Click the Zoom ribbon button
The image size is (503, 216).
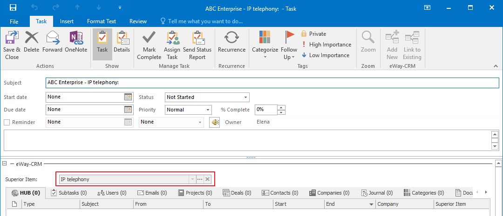[368, 42]
